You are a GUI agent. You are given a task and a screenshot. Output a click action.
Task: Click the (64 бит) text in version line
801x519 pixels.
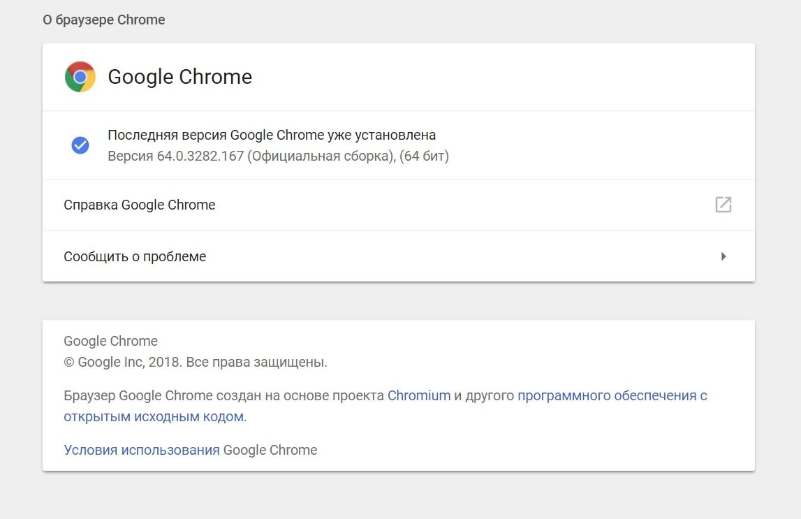pyautogui.click(x=425, y=156)
